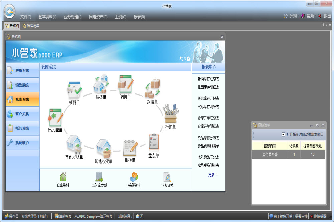Select 系统维护 in the sidebar
The image size is (334, 222).
[x=23, y=143]
